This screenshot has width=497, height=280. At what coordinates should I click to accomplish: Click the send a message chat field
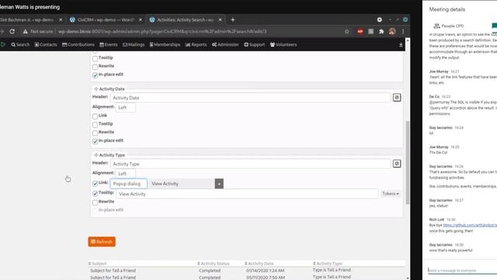462,270
